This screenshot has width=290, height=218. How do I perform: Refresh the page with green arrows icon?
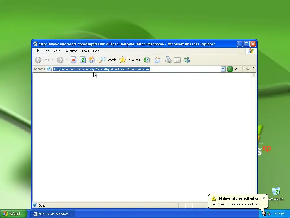[x=83, y=60]
